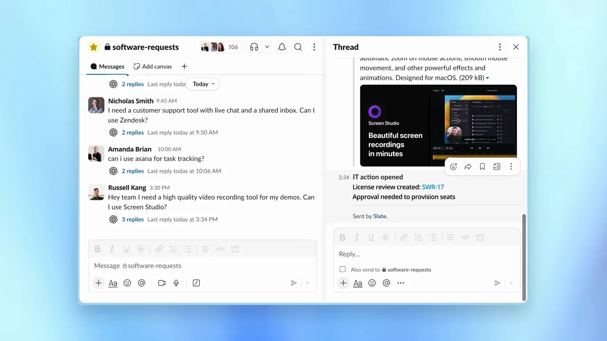The width and height of the screenshot is (607, 341).
Task: Insert ordered list in channel composer
Action: 174,249
